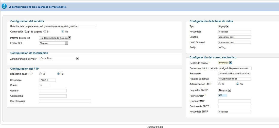Open the Seguridad SMTP dropdown
Image resolution: width=279 pixels, height=128 pixels.
[224, 90]
